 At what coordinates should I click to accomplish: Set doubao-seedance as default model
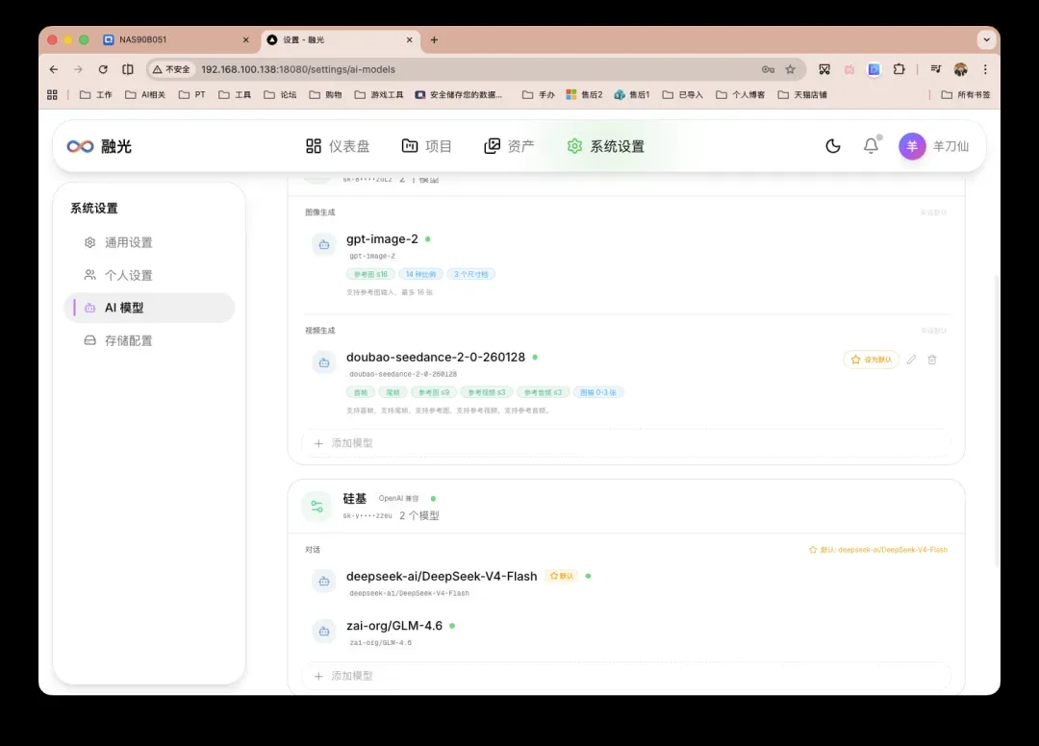(x=871, y=360)
